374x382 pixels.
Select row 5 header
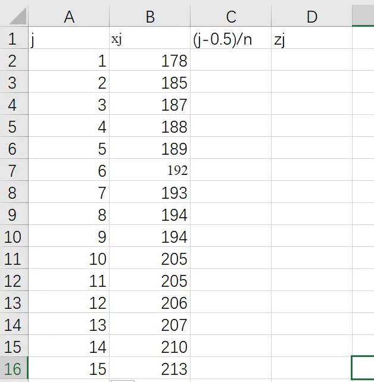(14, 126)
